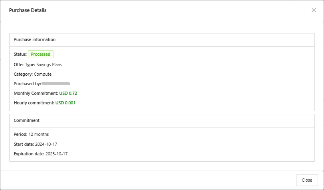Click the Monthly Commitment label
Image resolution: width=324 pixels, height=190 pixels.
(36, 93)
